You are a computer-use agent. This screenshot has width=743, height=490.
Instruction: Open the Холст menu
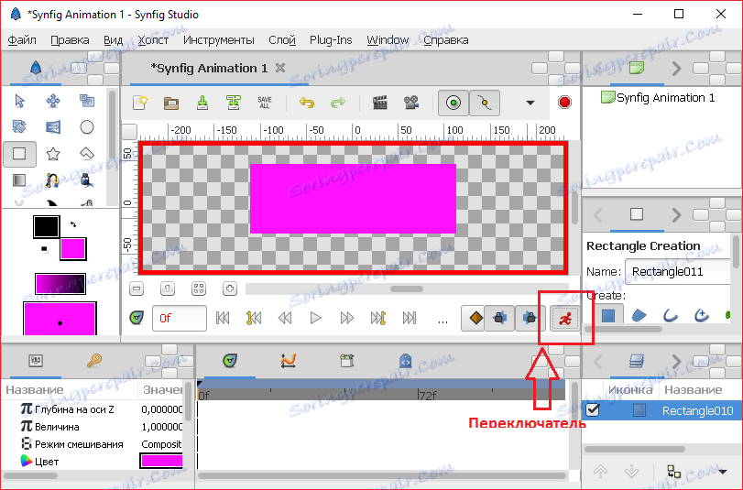click(x=153, y=40)
